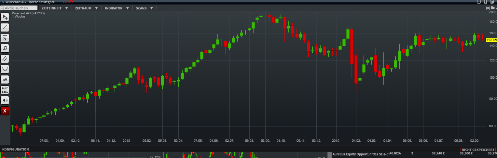
Task: Click the red X delete drawings button
Action: [5, 111]
